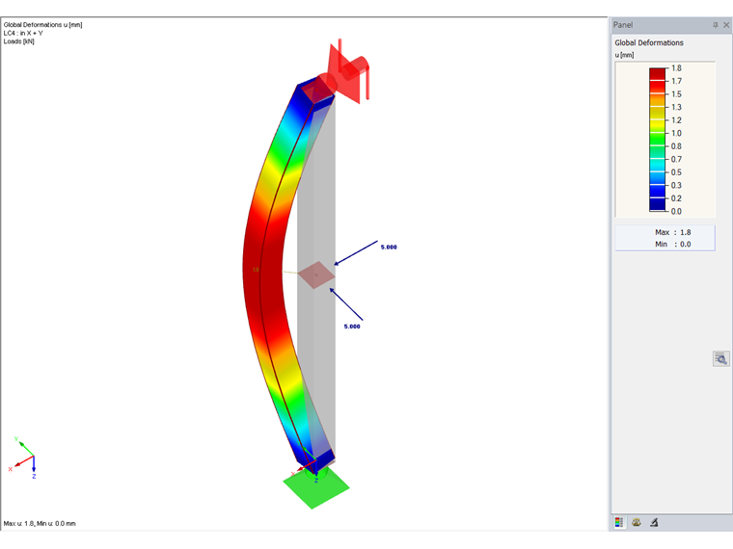
Task: Open the Filter (microscope) panel tab
Action: tap(654, 522)
